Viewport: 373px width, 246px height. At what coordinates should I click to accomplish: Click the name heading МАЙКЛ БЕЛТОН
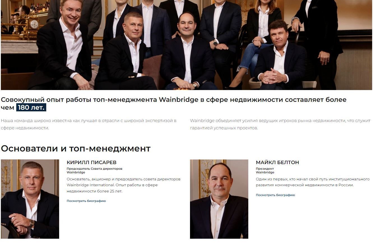click(x=277, y=162)
